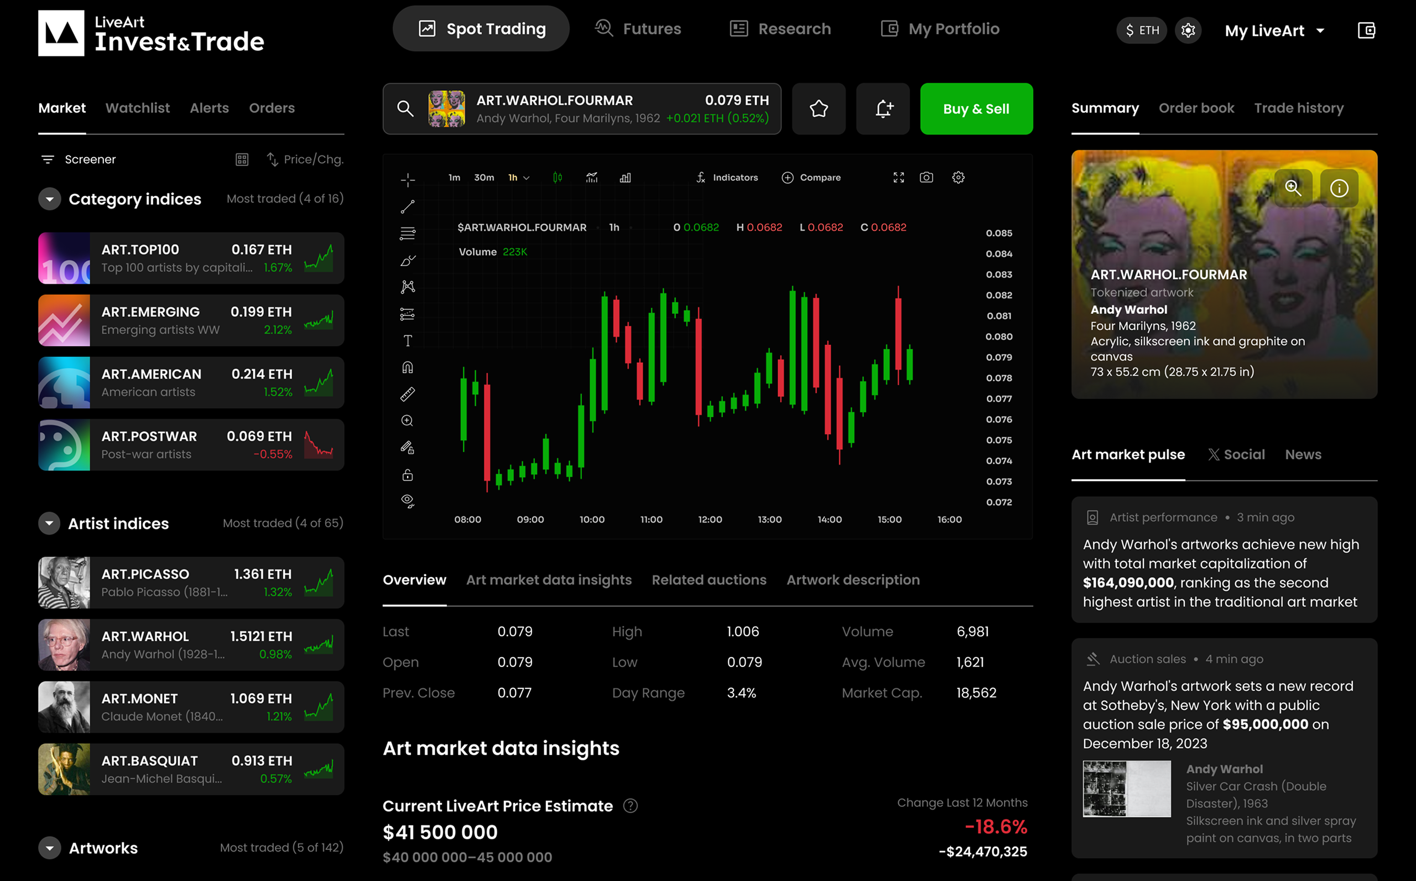
Task: Show the Related auctions tab
Action: 709,580
